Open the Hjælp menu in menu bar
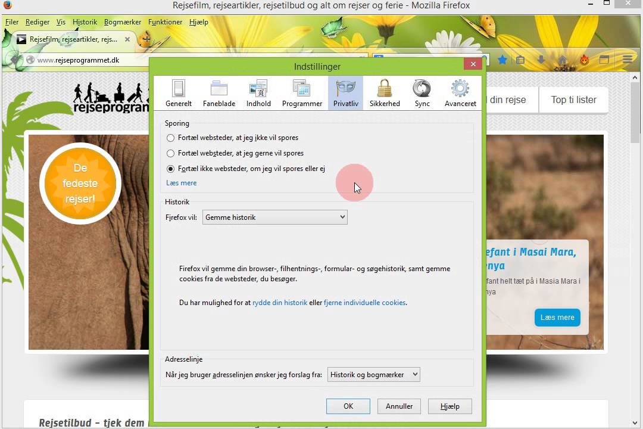643x429 pixels. tap(199, 22)
